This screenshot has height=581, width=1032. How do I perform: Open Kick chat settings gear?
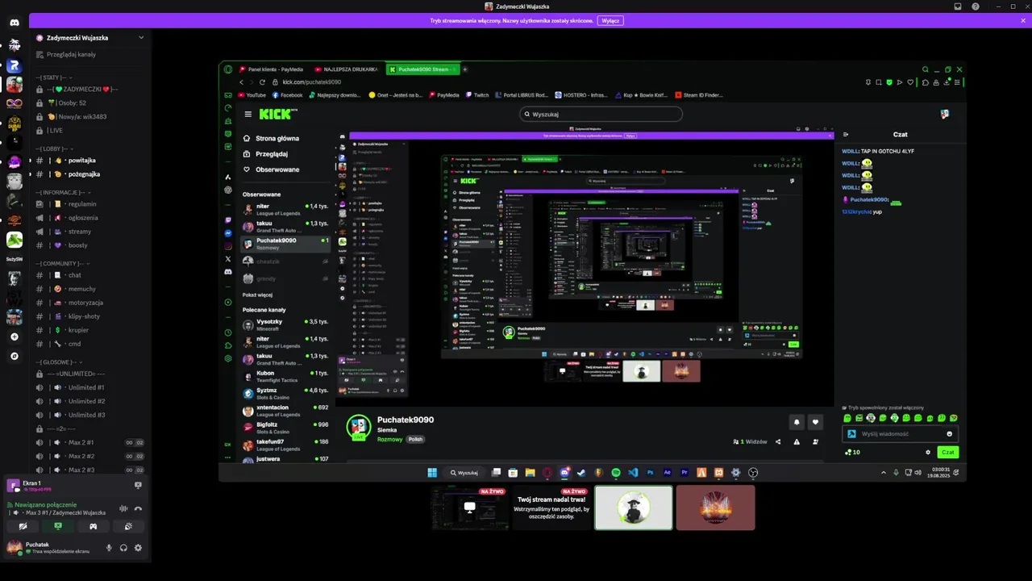(x=928, y=452)
